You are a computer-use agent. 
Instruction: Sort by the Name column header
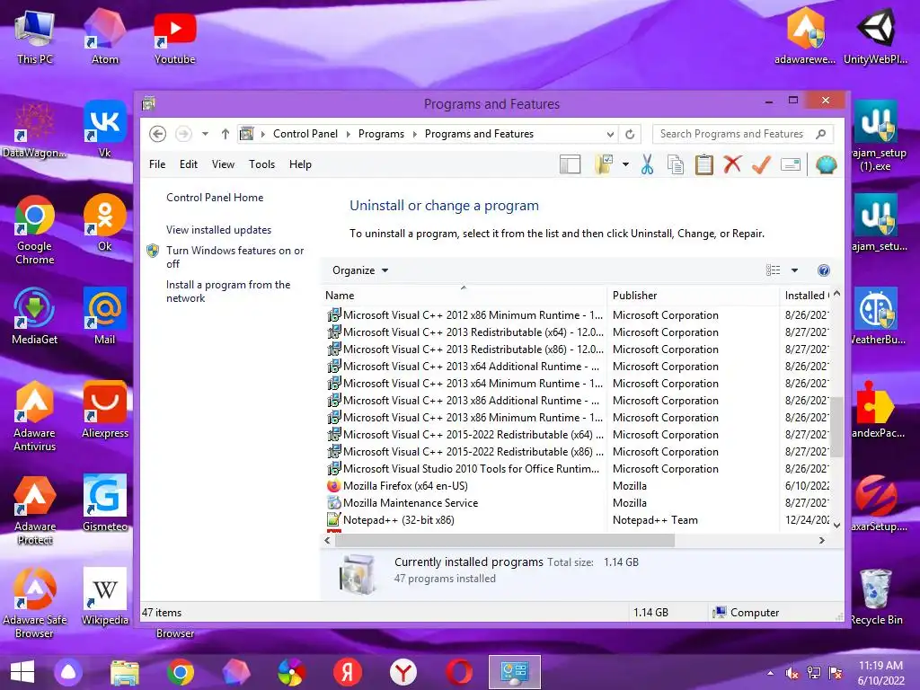pos(464,296)
